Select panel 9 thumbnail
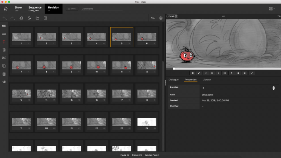 pos(71,65)
